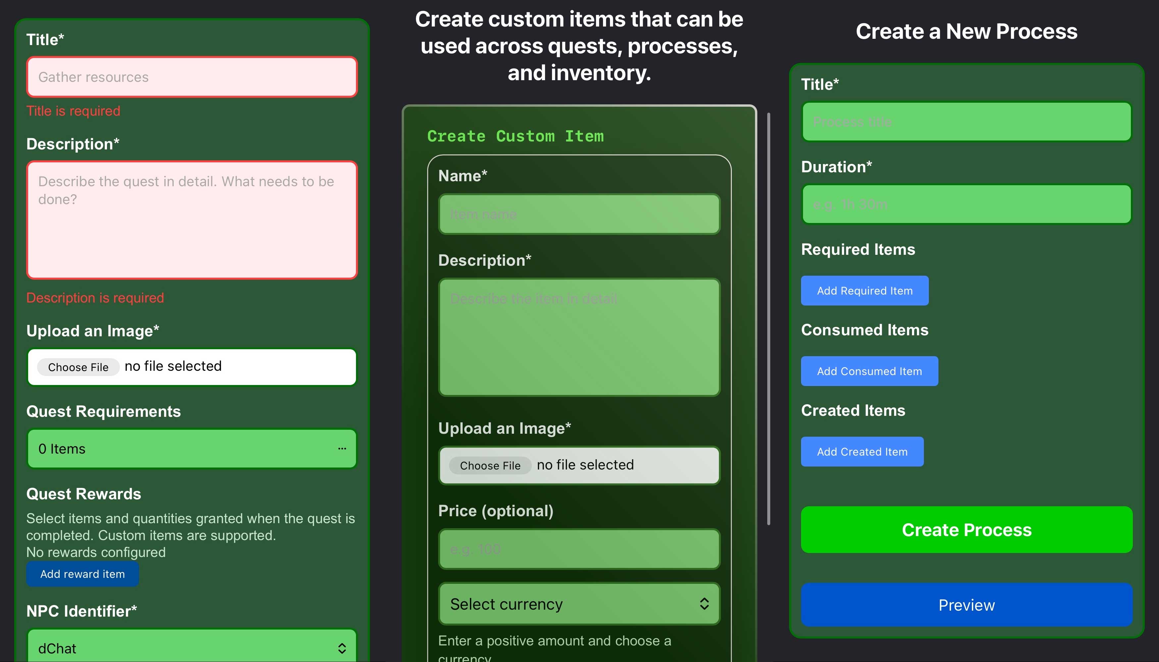
Task: Click the Duration field for the process
Action: tap(966, 204)
